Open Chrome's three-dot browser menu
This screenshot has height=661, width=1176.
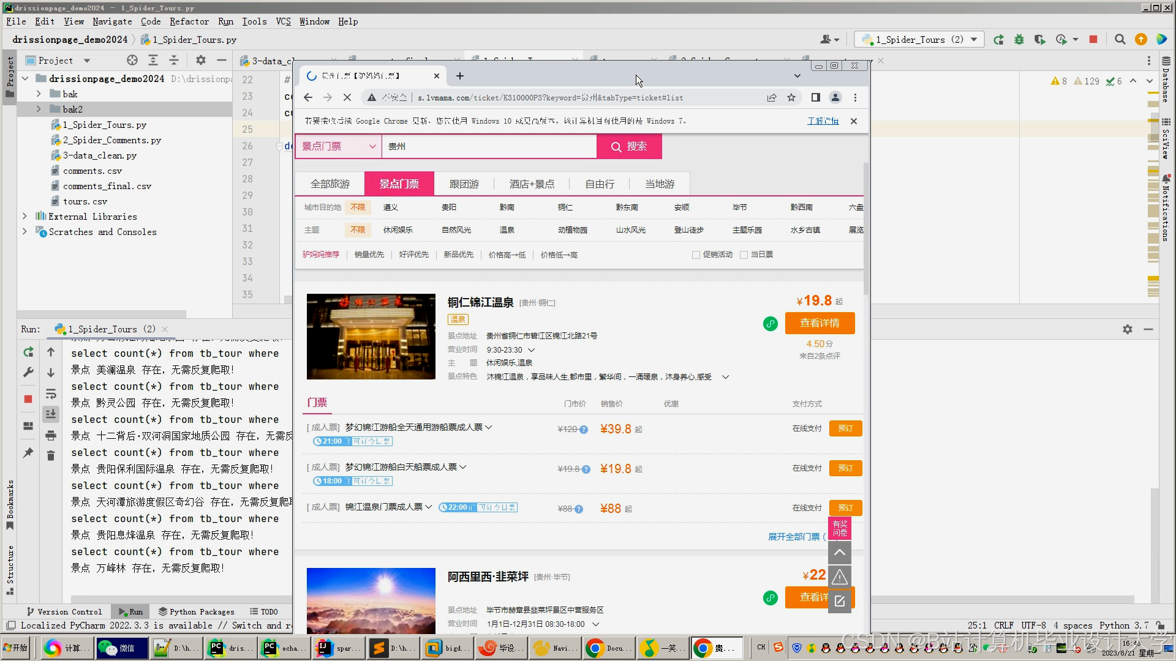855,97
